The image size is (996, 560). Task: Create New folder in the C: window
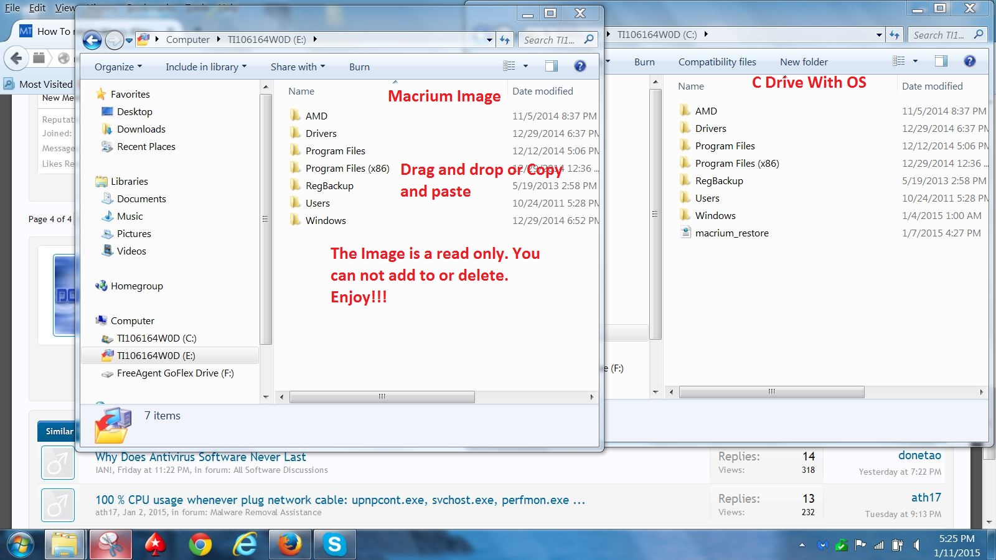click(x=804, y=62)
